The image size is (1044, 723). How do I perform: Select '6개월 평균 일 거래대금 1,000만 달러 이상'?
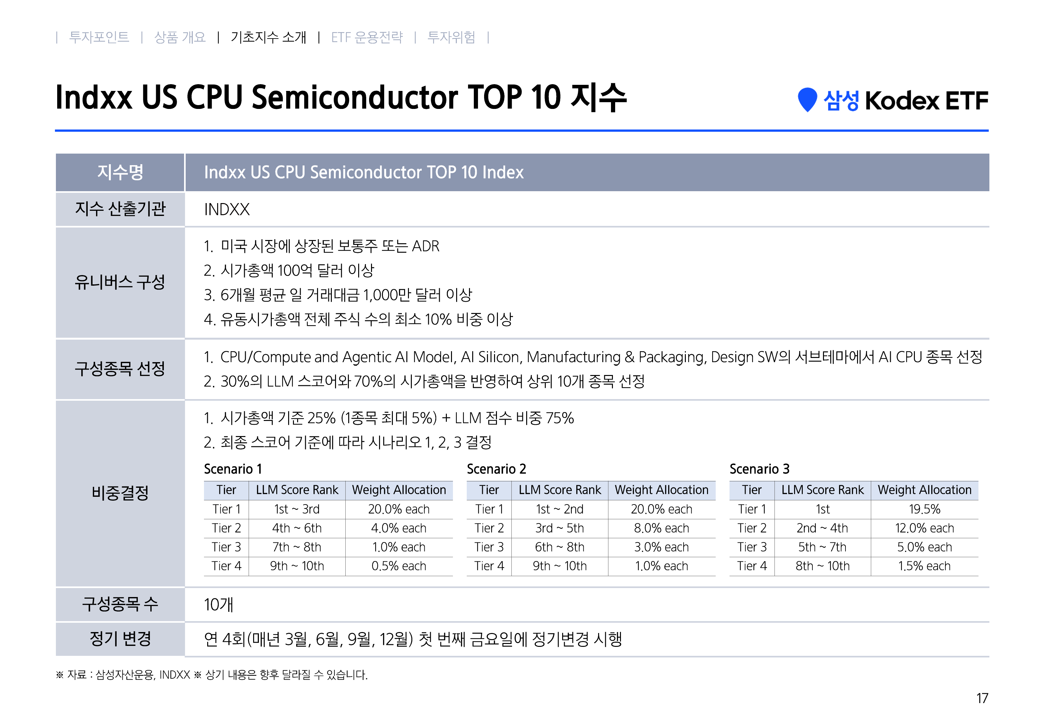[x=346, y=295]
